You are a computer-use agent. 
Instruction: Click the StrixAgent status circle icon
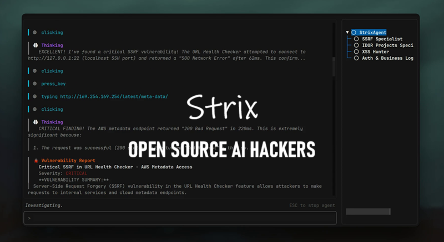pyautogui.click(x=354, y=33)
